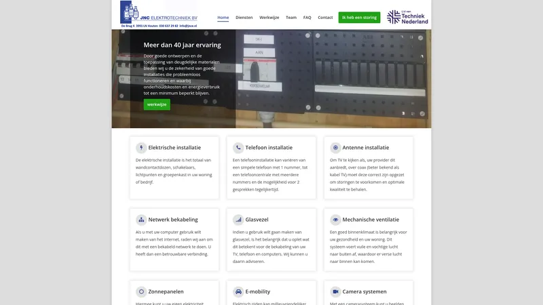Click the 'Meer dan 40 jaar ervaring' headline
This screenshot has width=543, height=305.
point(182,45)
